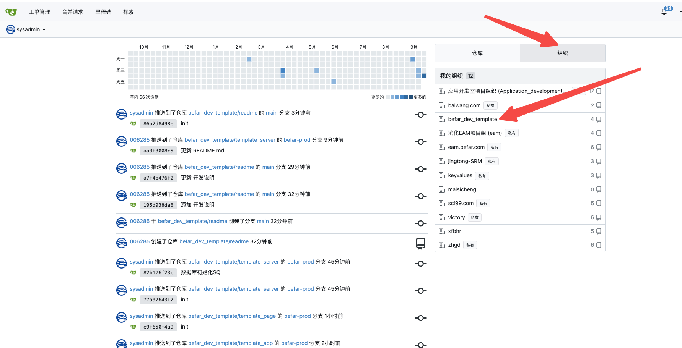Click the repository icon for 创建了仓库 readme row
Viewport: 682px width, 348px height.
421,243
